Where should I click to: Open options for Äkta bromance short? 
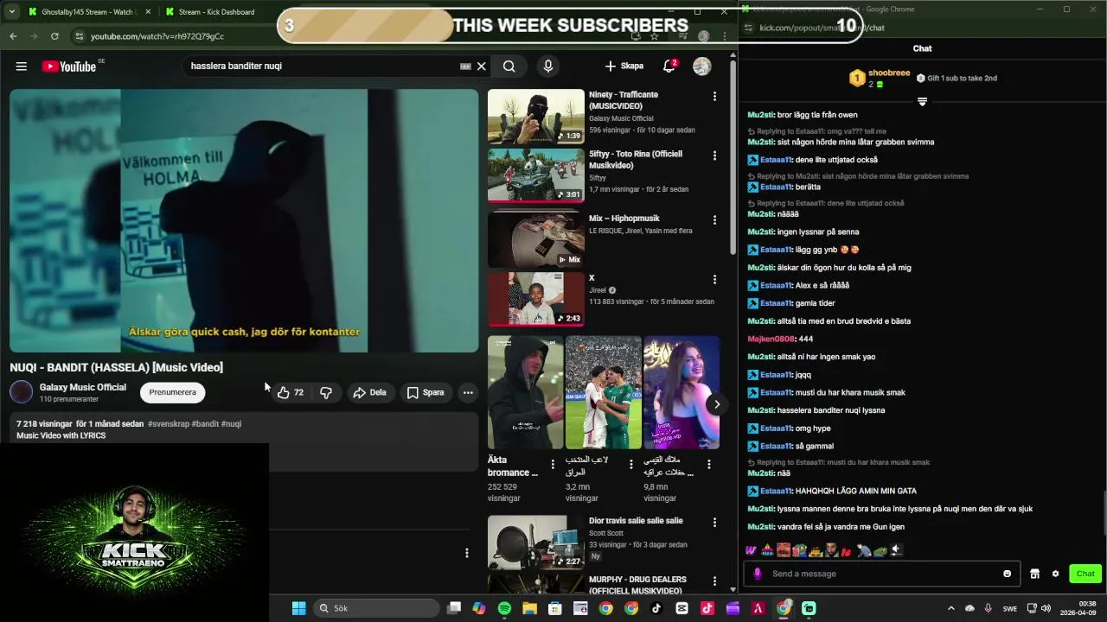coord(553,465)
